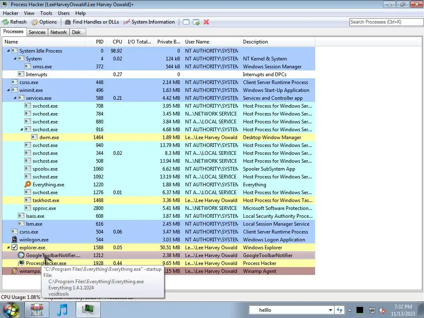Collapse the services.exe tree node
This screenshot has height=318, width=424.
pos(15,98)
